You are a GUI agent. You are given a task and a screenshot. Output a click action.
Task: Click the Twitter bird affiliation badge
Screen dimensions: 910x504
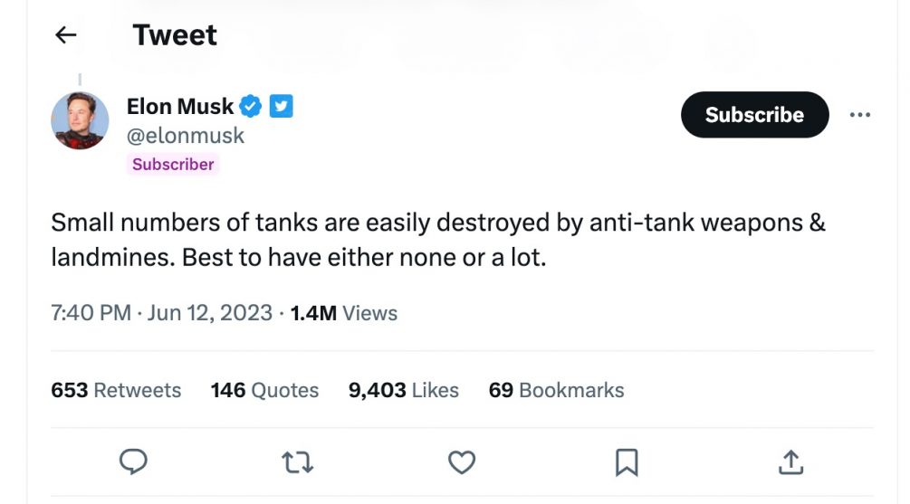pyautogui.click(x=282, y=106)
